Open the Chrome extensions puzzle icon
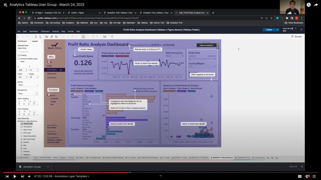 pyautogui.click(x=287, y=18)
